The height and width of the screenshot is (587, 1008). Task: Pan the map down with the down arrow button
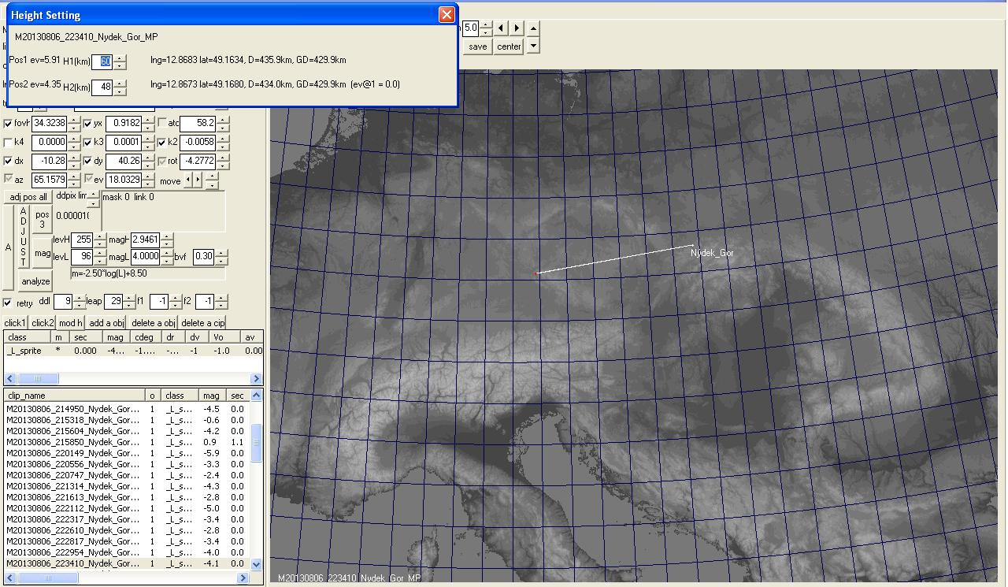pyautogui.click(x=533, y=46)
